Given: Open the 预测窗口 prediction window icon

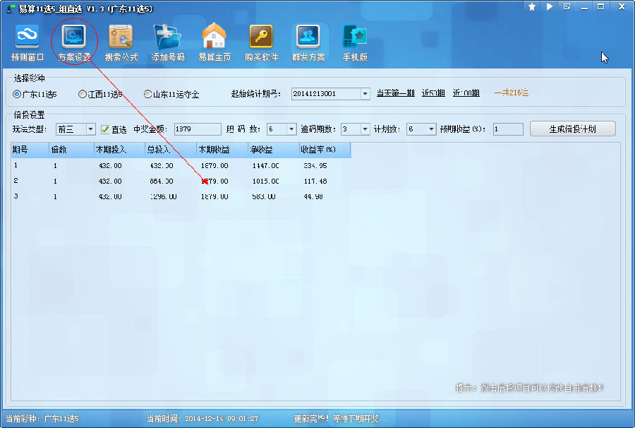Looking at the screenshot, I should tap(28, 42).
